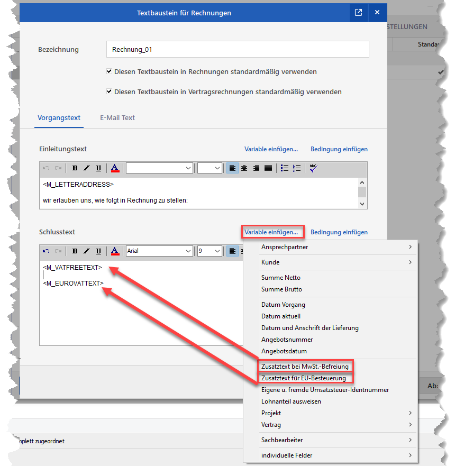Screen dimensions: 455x466
Task: Toggle italic in the Einleitungstext toolbar
Action: pyautogui.click(x=86, y=168)
